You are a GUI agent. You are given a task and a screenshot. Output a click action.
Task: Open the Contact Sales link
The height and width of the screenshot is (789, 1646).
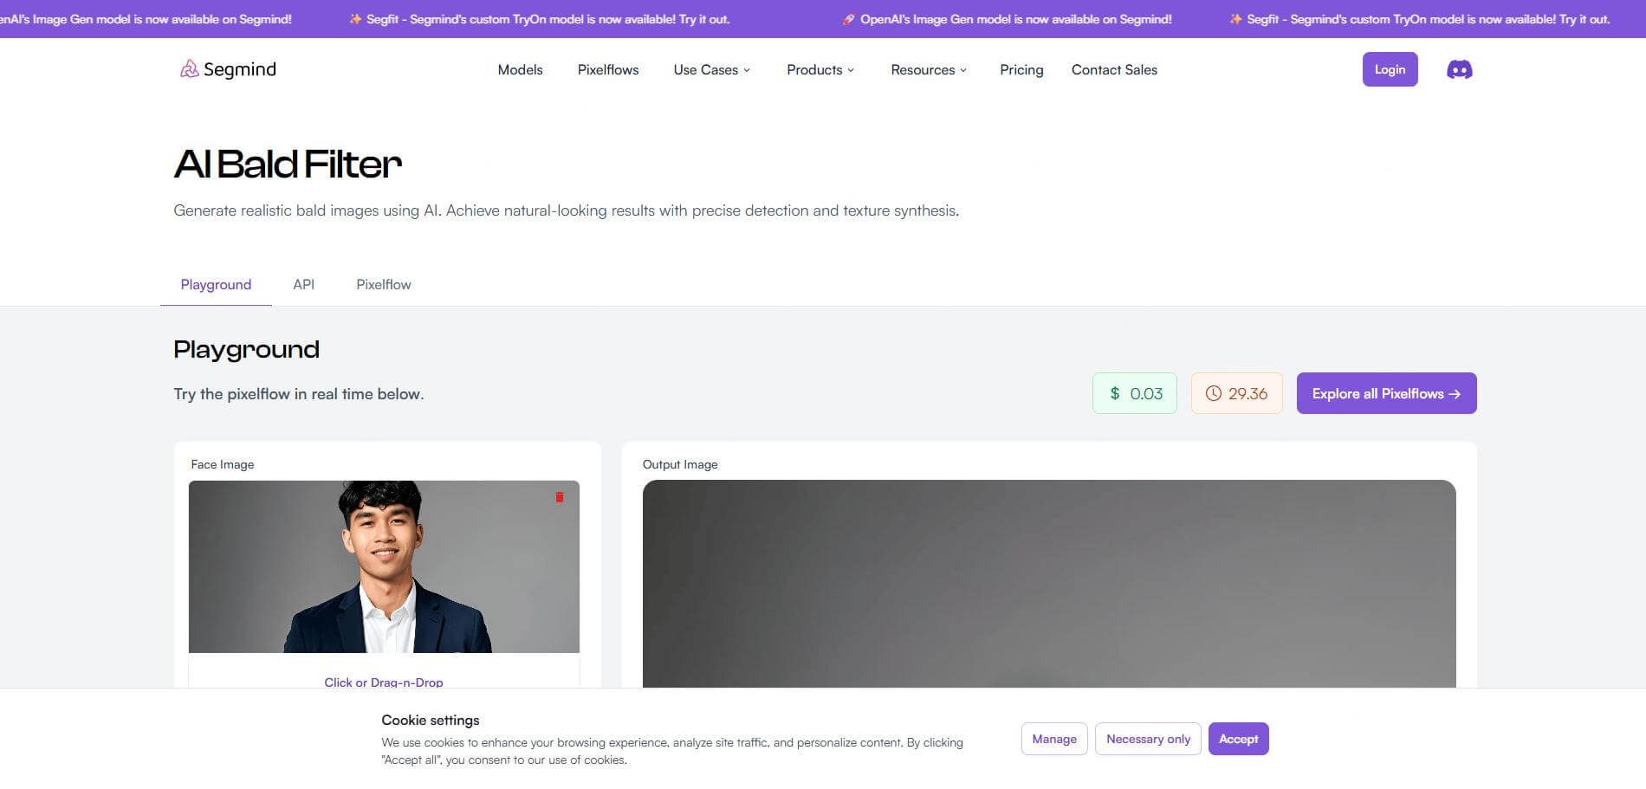click(1114, 70)
